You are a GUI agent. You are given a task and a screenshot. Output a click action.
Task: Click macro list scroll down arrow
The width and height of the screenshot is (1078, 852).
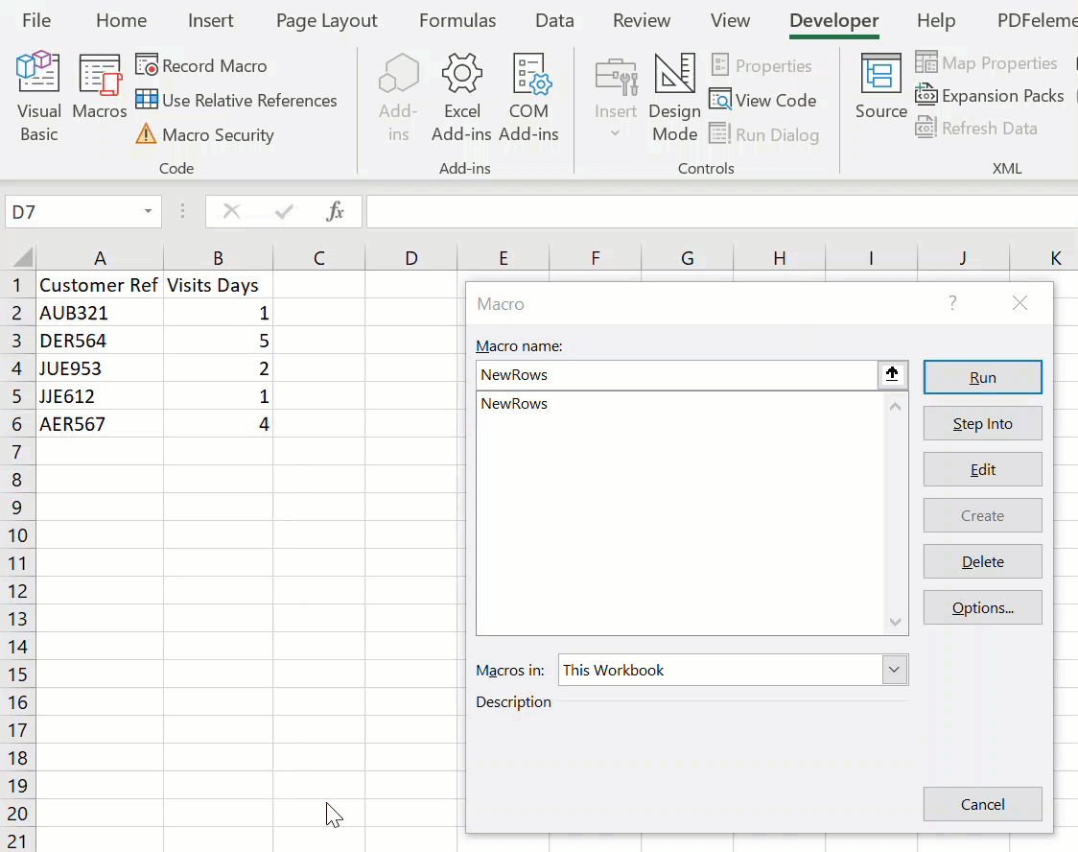(x=895, y=622)
